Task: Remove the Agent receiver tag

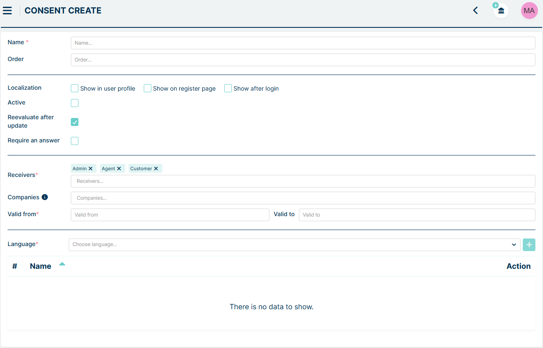Action: pyautogui.click(x=119, y=169)
